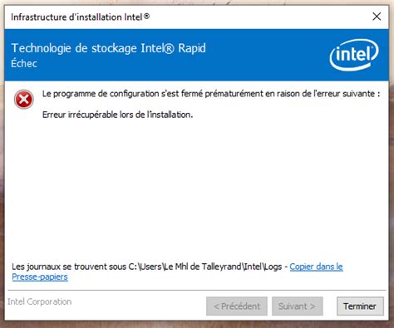The width and height of the screenshot is (394, 328).
Task: Click the Les journaux se trouvent sous text
Action: pos(69,267)
